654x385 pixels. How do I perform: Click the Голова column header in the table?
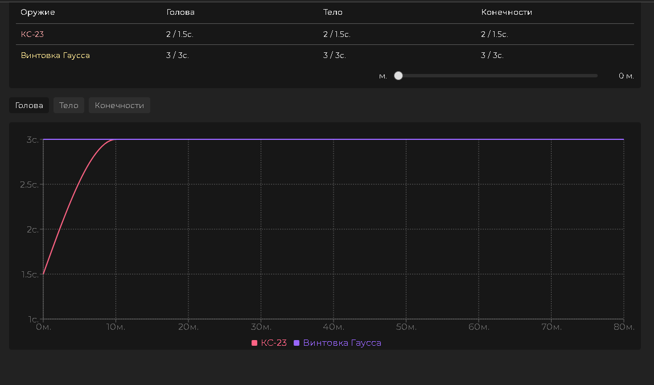180,12
